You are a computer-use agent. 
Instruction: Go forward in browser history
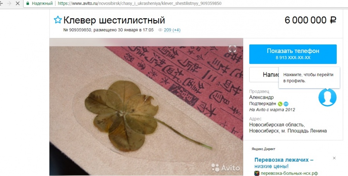(9, 3)
